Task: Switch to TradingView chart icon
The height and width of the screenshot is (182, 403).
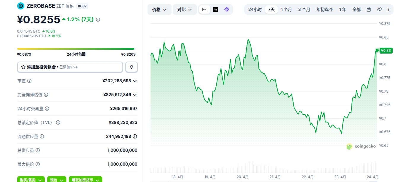Action: click(216, 9)
